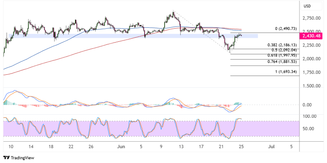Click the Jul date on time axis
The height and width of the screenshot is (163, 327).
[x=271, y=146]
